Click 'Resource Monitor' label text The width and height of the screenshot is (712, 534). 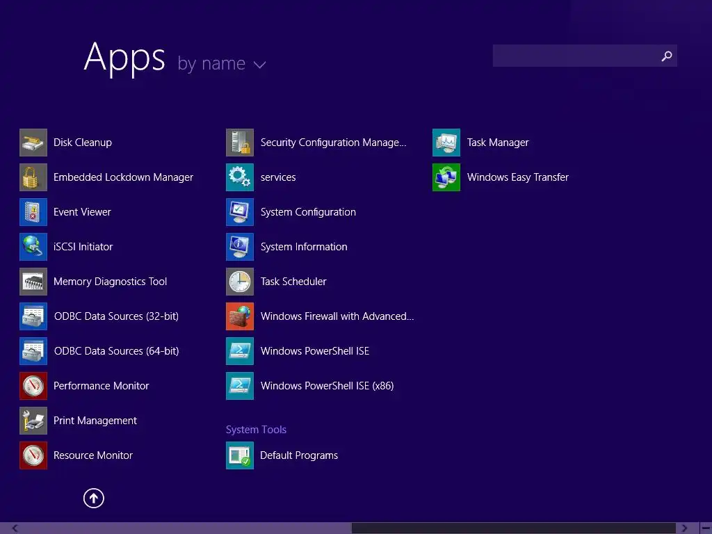[93, 455]
